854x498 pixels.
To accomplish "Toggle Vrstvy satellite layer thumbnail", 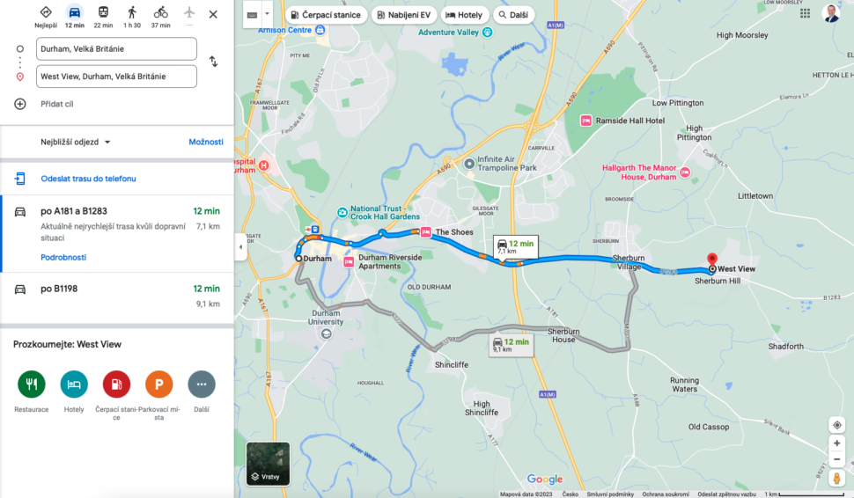I will 268,464.
